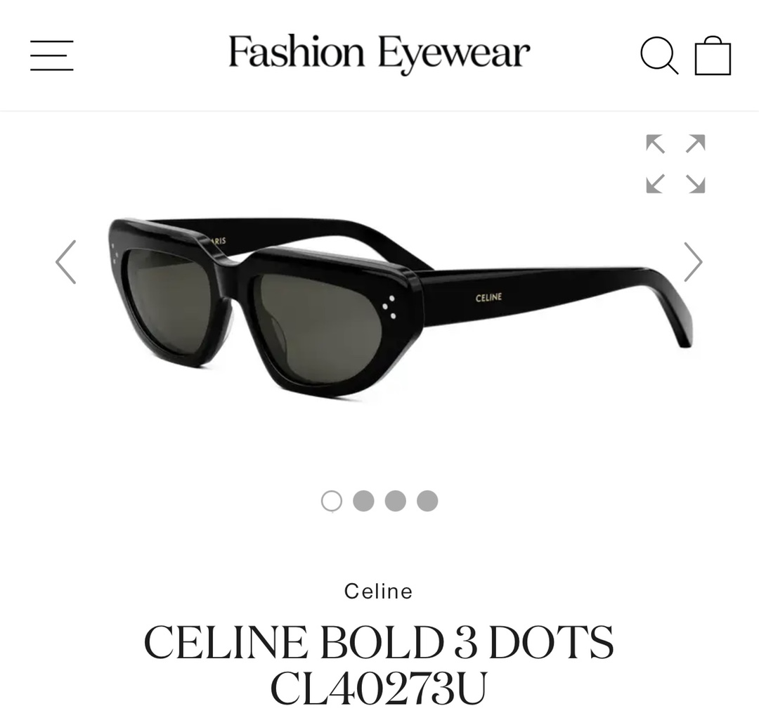The width and height of the screenshot is (759, 725).
Task: Open the Celine brand link
Action: click(x=379, y=592)
